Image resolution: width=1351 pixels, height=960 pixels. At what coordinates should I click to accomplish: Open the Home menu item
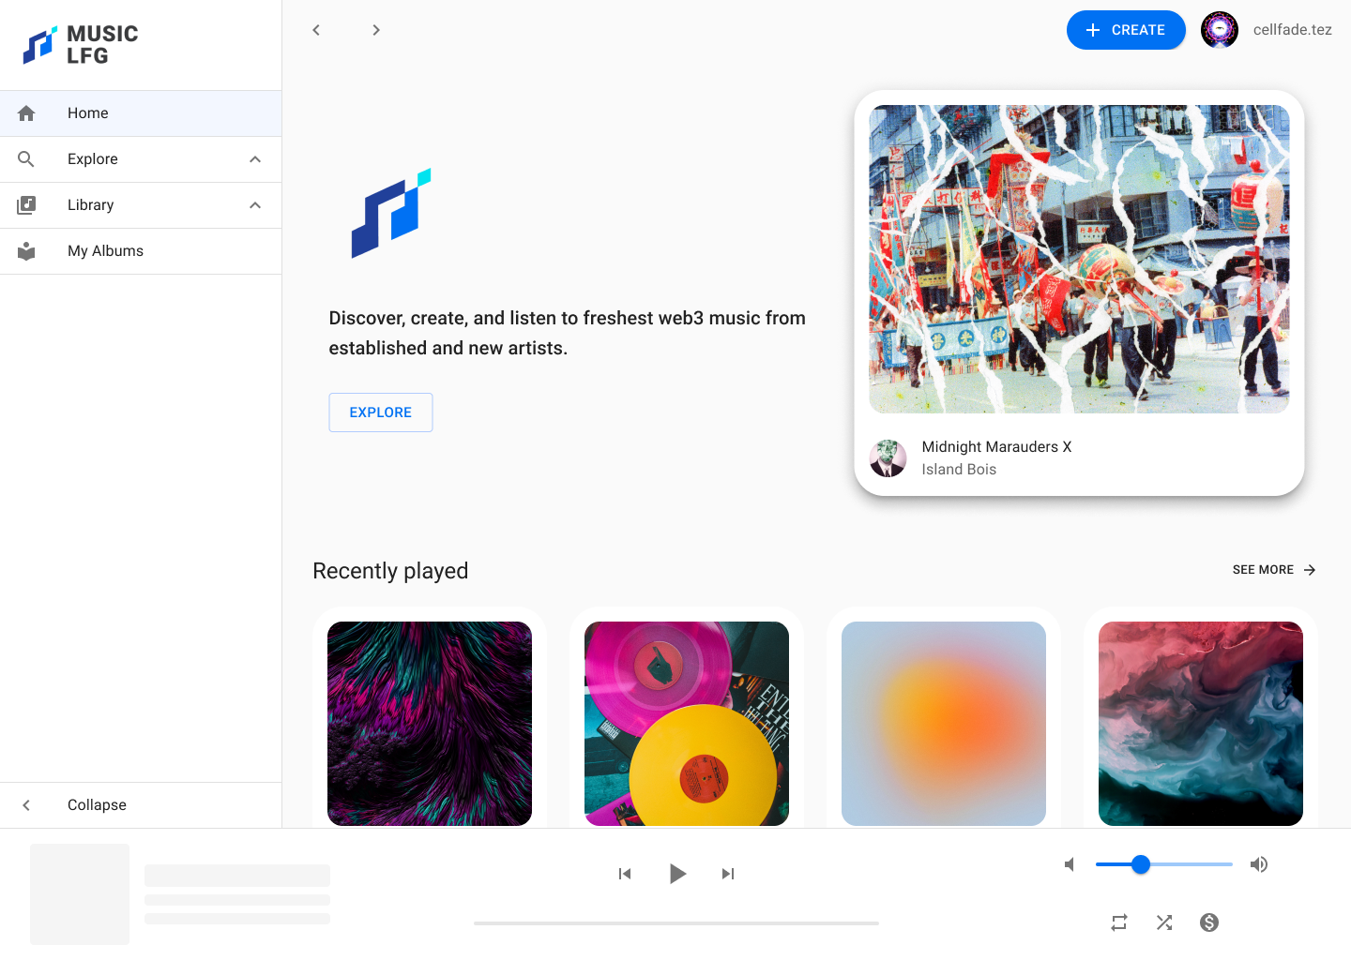(141, 113)
